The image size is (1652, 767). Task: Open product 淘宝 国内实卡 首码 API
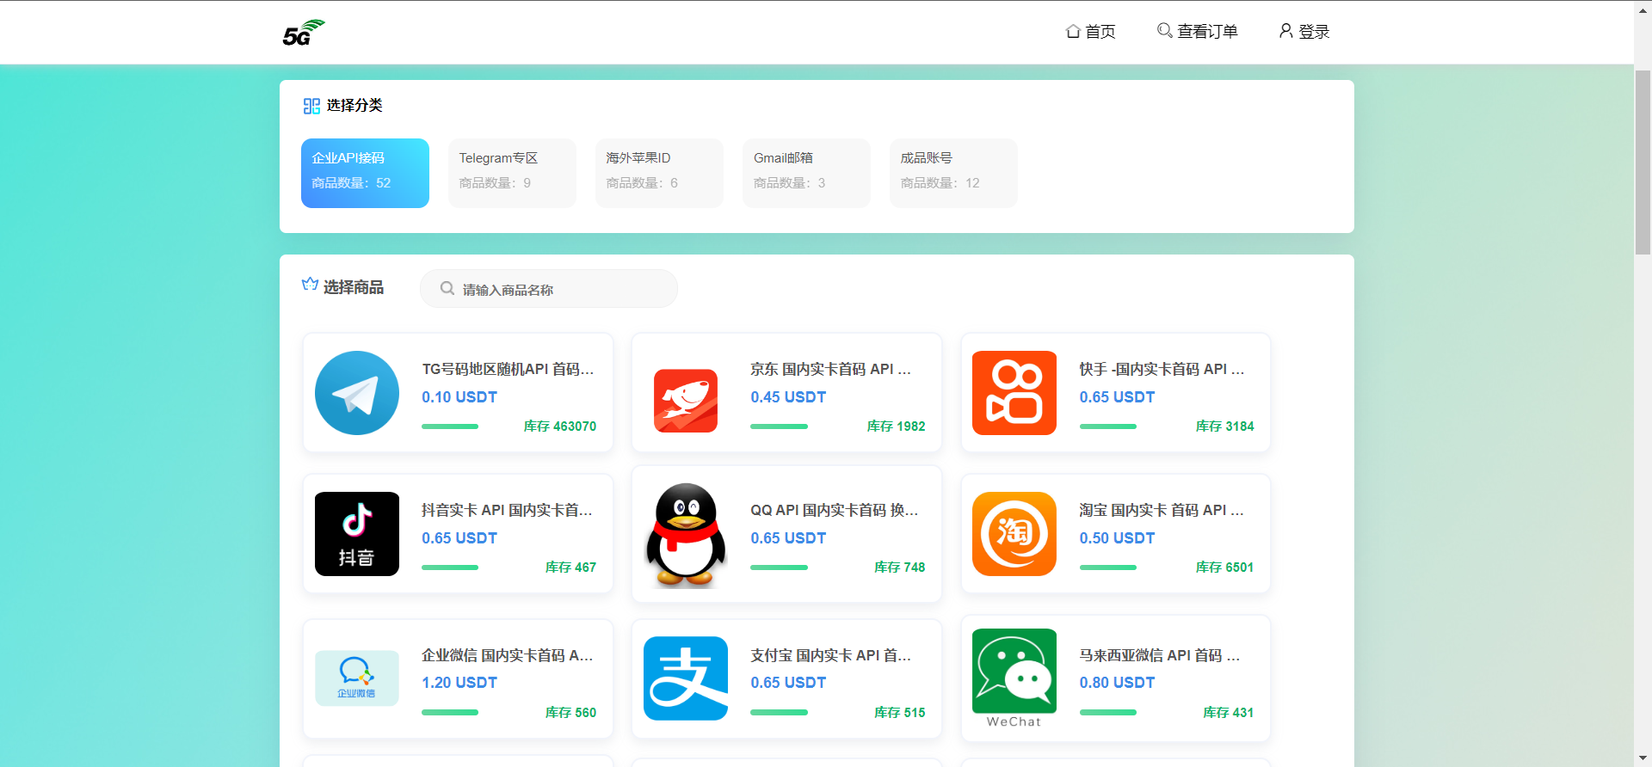pyautogui.click(x=1162, y=510)
